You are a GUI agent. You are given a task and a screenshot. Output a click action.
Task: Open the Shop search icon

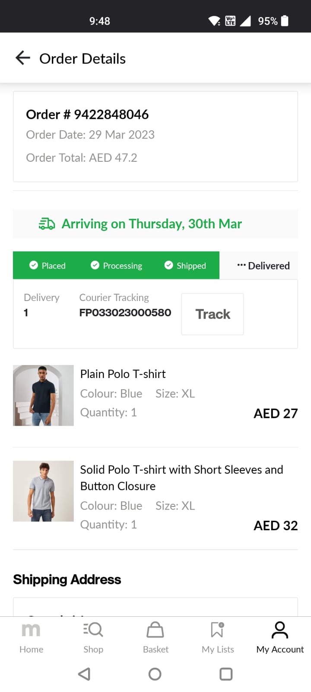tap(93, 630)
